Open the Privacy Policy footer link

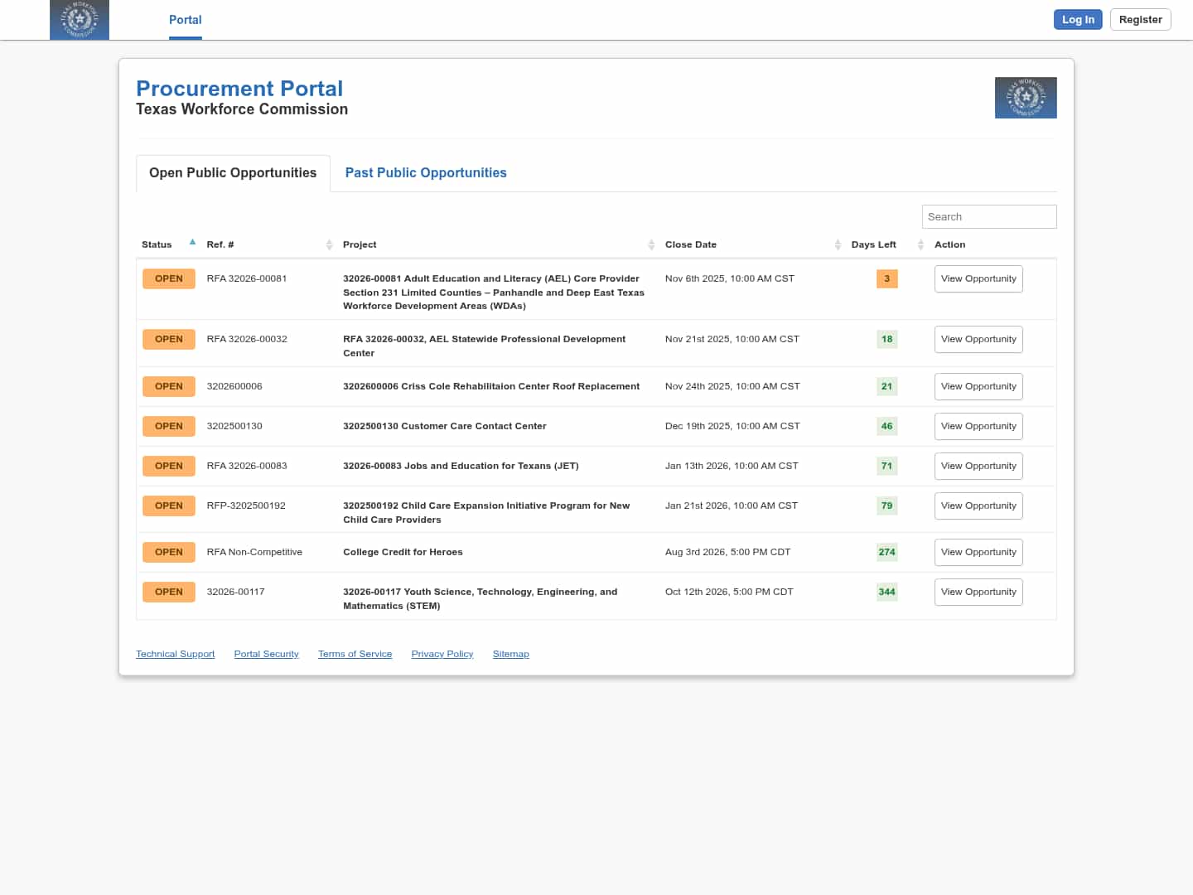442,655
